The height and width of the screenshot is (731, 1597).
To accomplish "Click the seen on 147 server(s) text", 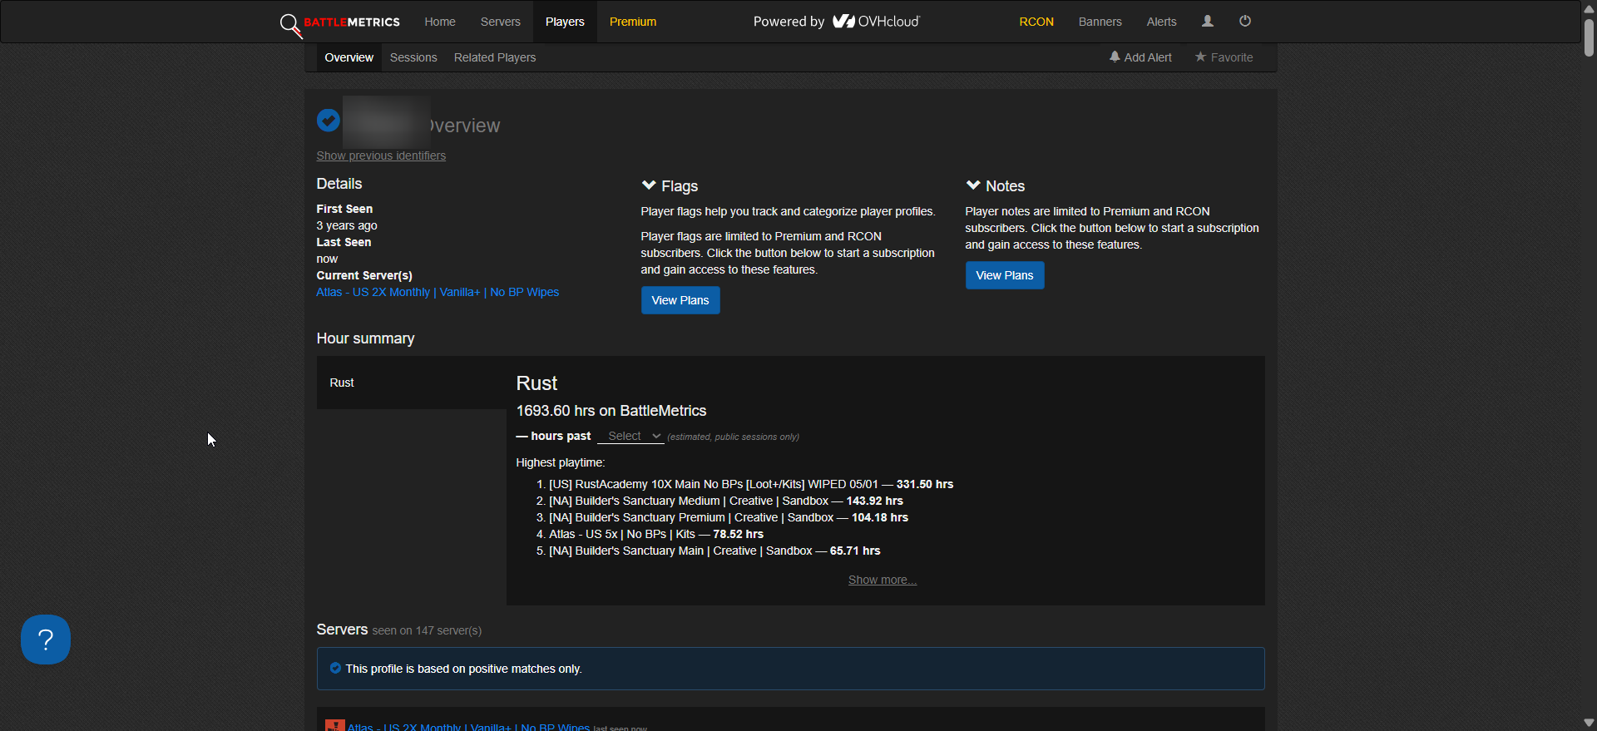I will click(x=427, y=630).
